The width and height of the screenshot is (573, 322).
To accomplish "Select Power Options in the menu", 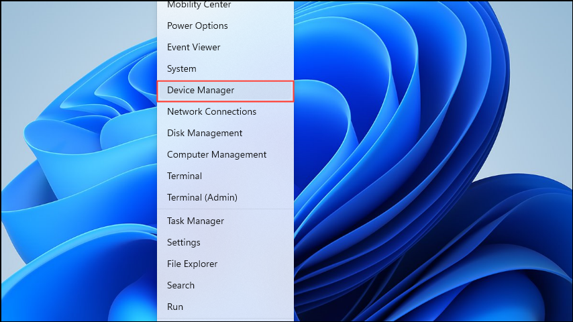I will [197, 25].
